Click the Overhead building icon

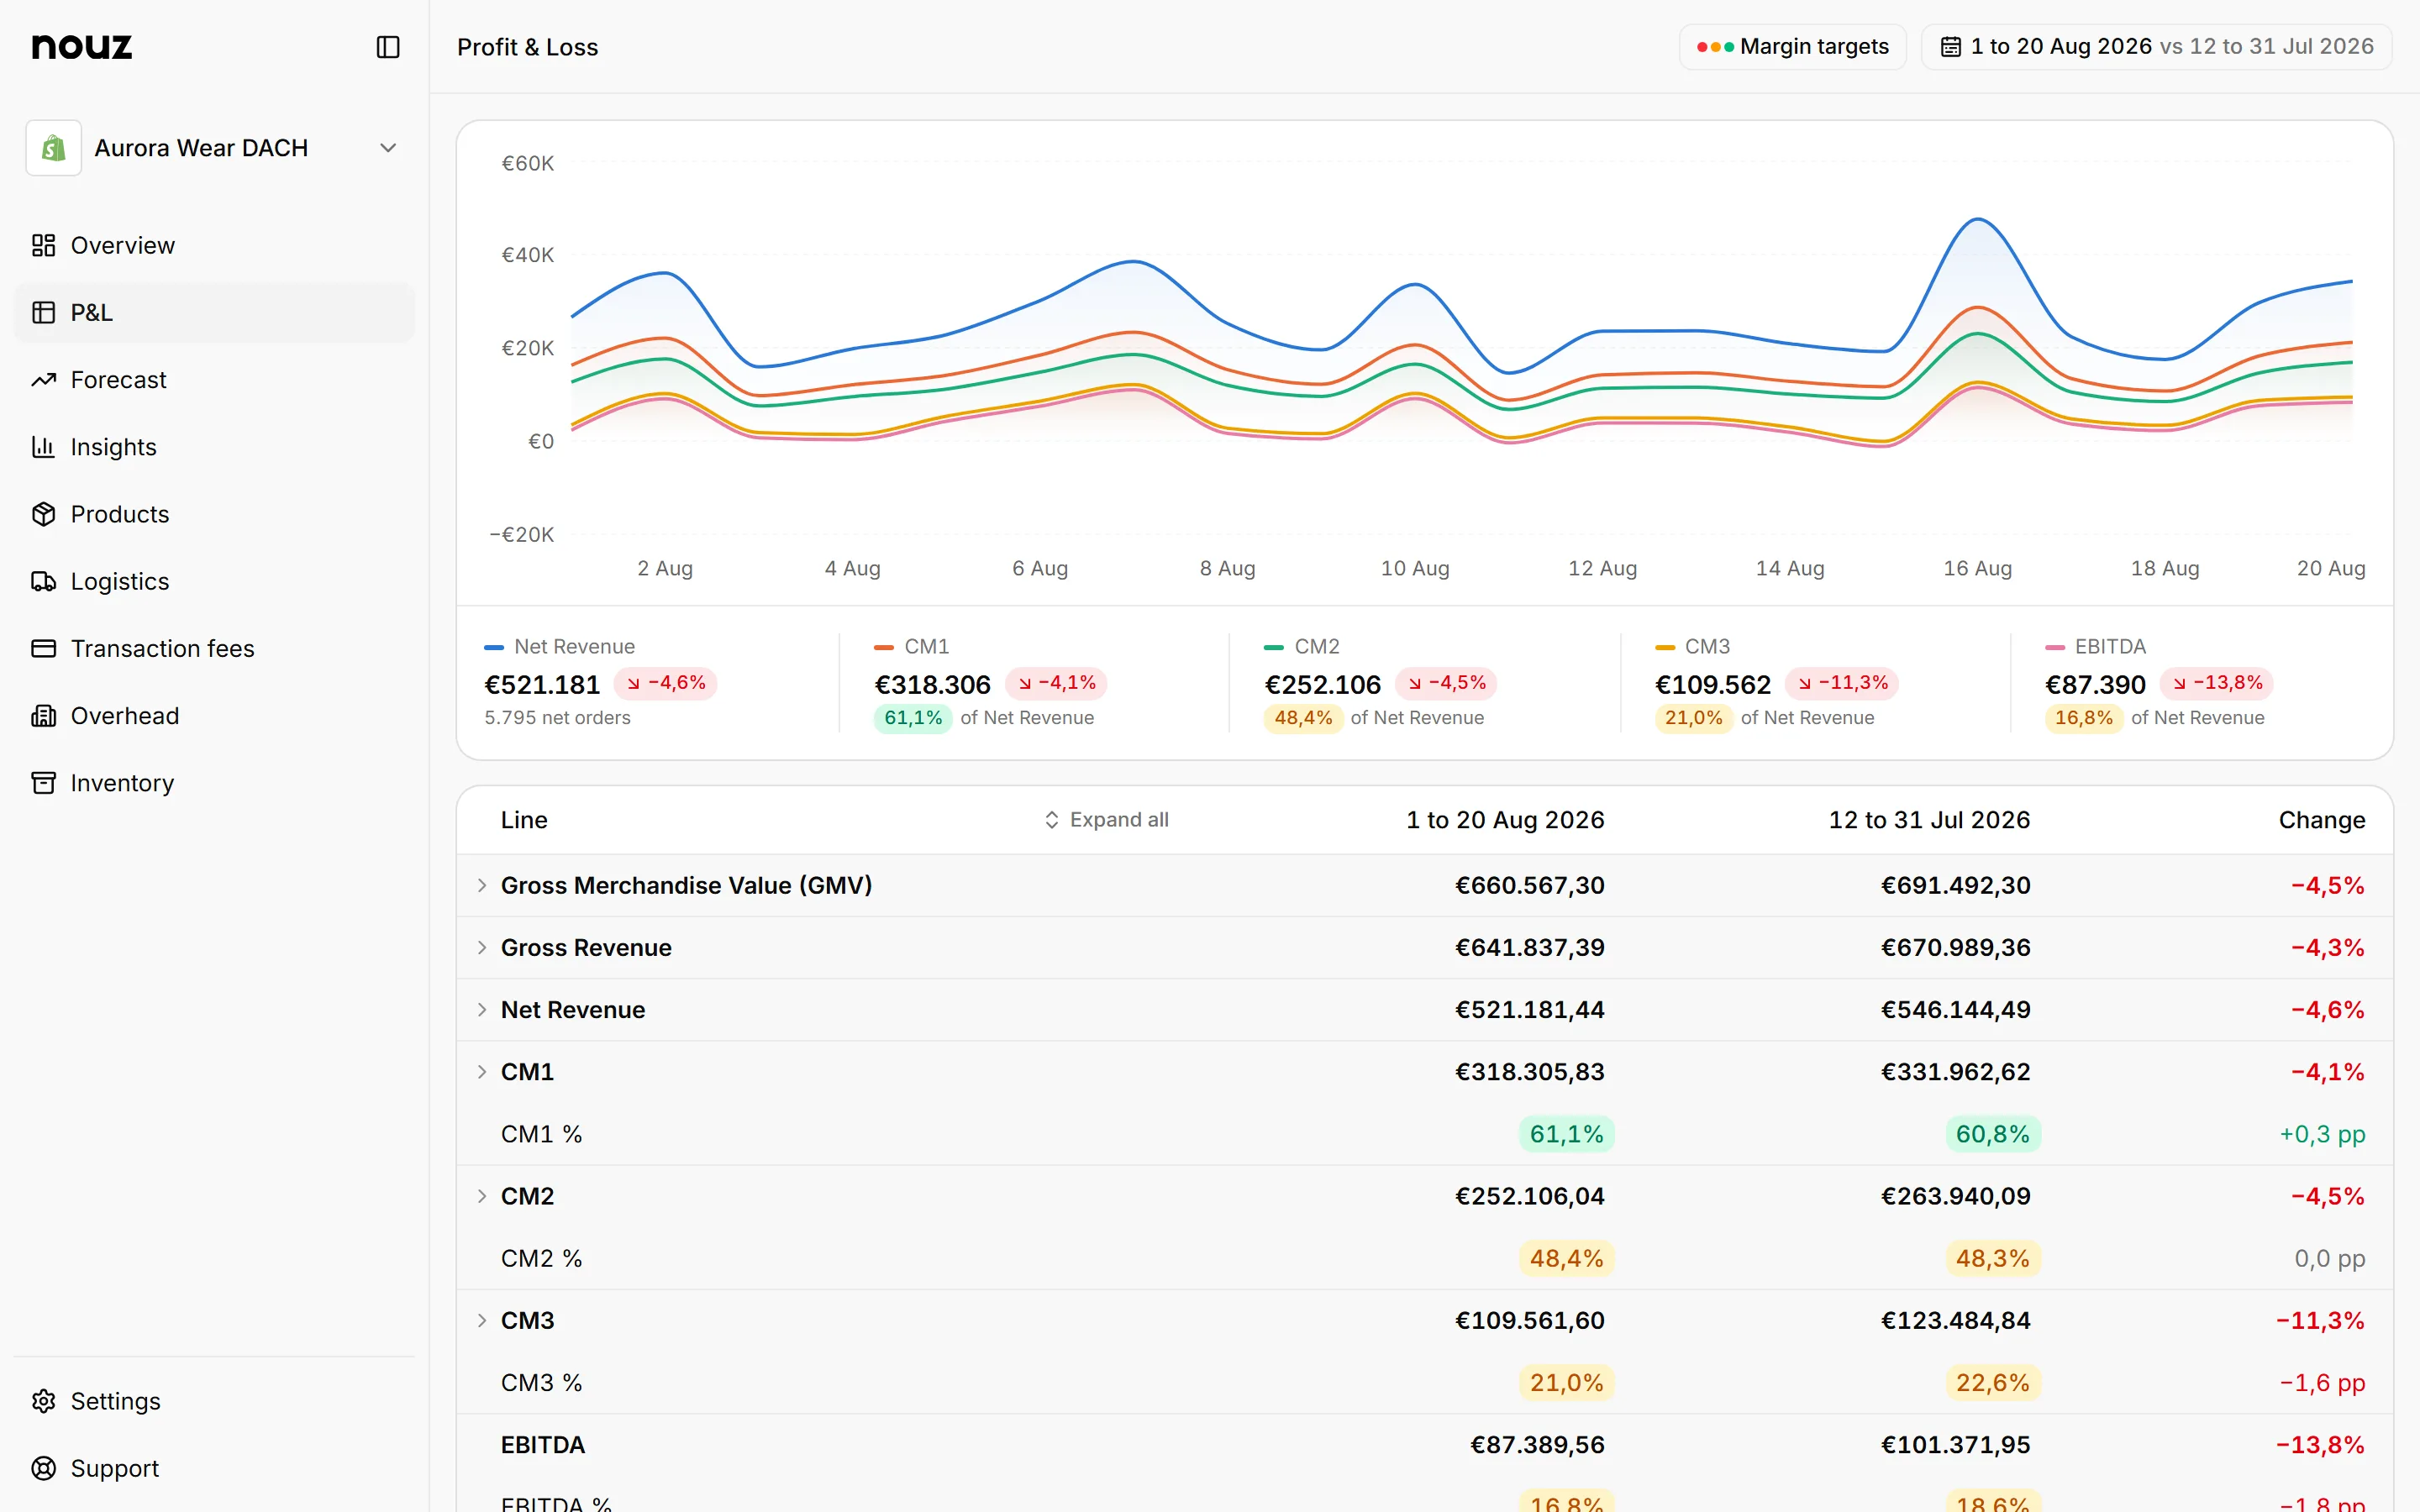tap(43, 716)
